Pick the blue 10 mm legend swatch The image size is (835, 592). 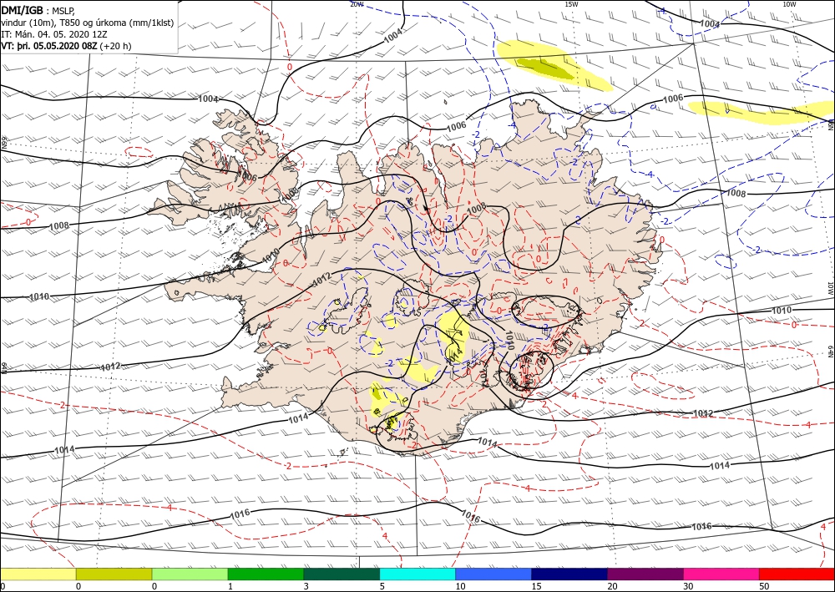coord(493,574)
